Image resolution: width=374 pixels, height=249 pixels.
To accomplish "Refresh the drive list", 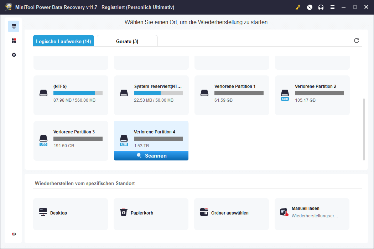I will click(x=356, y=41).
